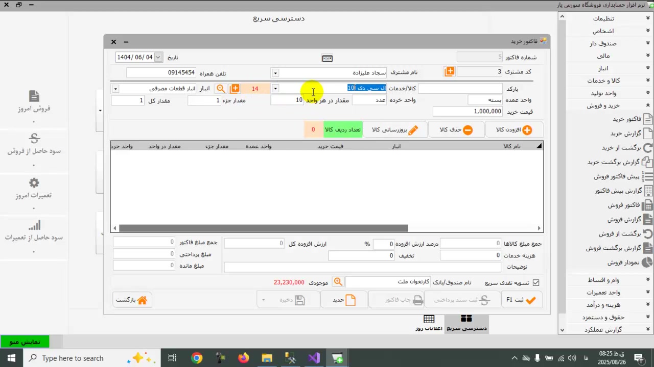654x367 pixels.
Task: Click the گزارش خرید sidebar icon
Action: [647, 134]
